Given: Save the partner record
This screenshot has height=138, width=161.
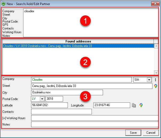Looking at the screenshot, I should pos(133,133).
